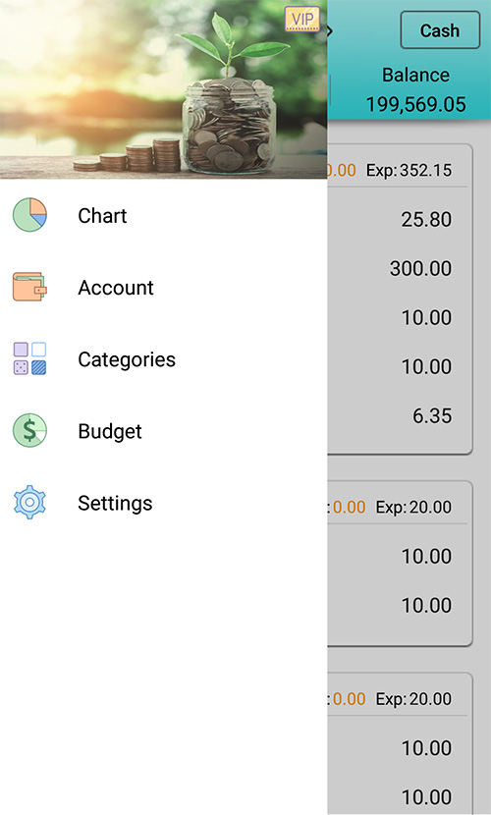The image size is (491, 815).
Task: Tap the VIP badge icon
Action: [302, 20]
